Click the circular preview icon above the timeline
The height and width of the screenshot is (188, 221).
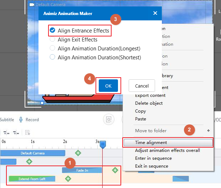point(108,120)
